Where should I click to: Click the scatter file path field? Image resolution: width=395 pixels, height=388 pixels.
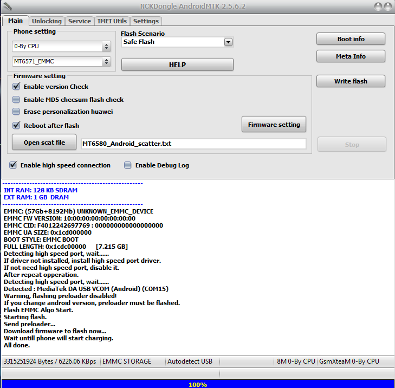[x=193, y=144]
